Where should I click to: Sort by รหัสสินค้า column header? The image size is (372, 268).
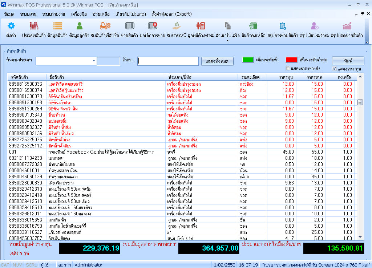[x=27, y=77]
